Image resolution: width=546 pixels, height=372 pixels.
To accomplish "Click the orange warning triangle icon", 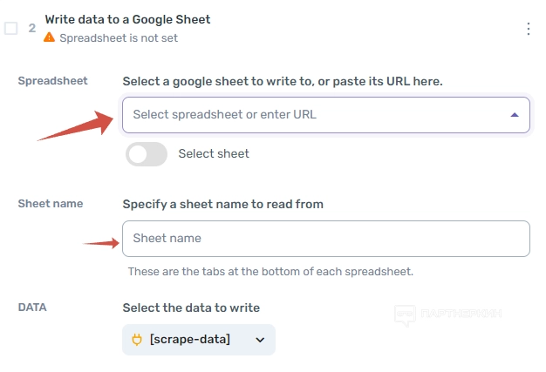I will point(50,37).
